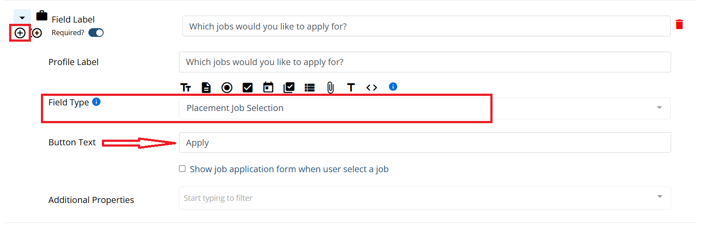
Task: Select the single checkbox field type icon
Action: point(247,88)
